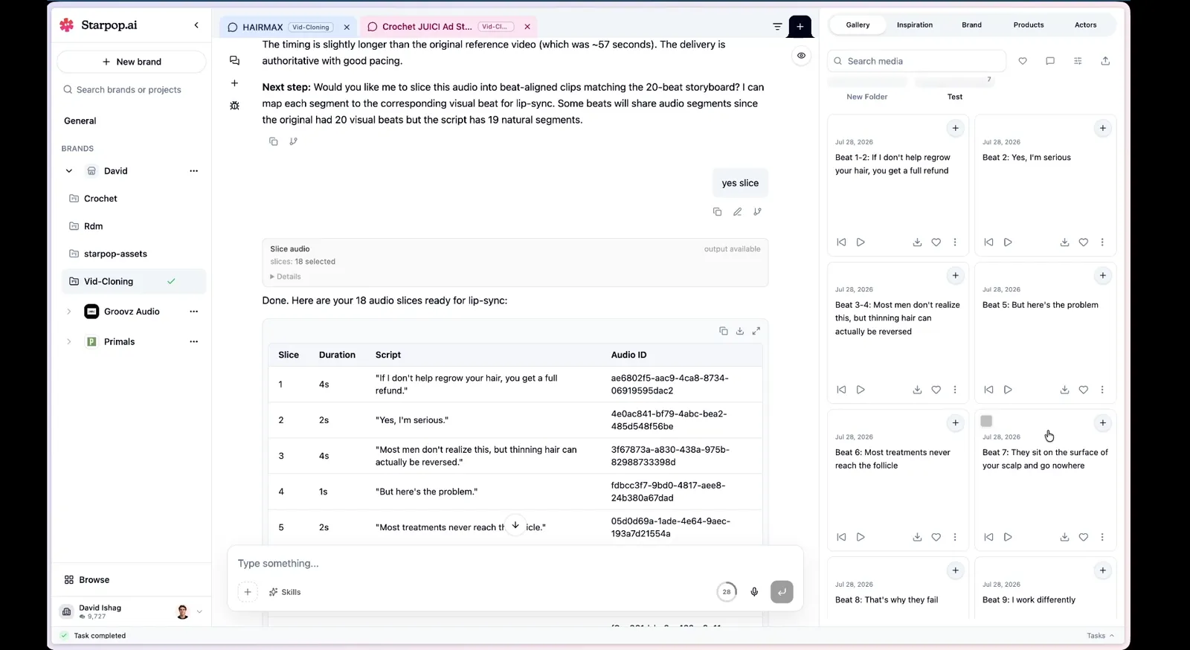Expand the slices table to fullscreen
Screen dimensions: 1190x650
[x=756, y=331]
